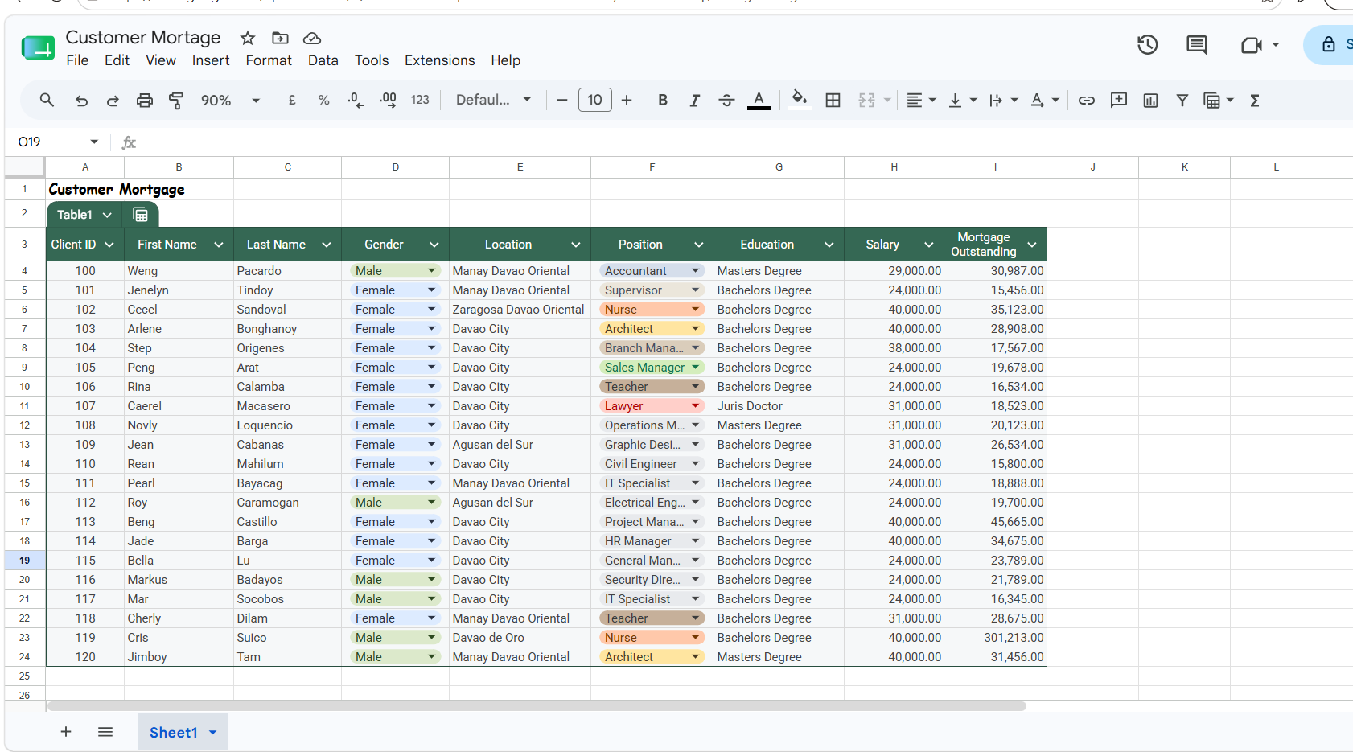Increase the font size

627,100
